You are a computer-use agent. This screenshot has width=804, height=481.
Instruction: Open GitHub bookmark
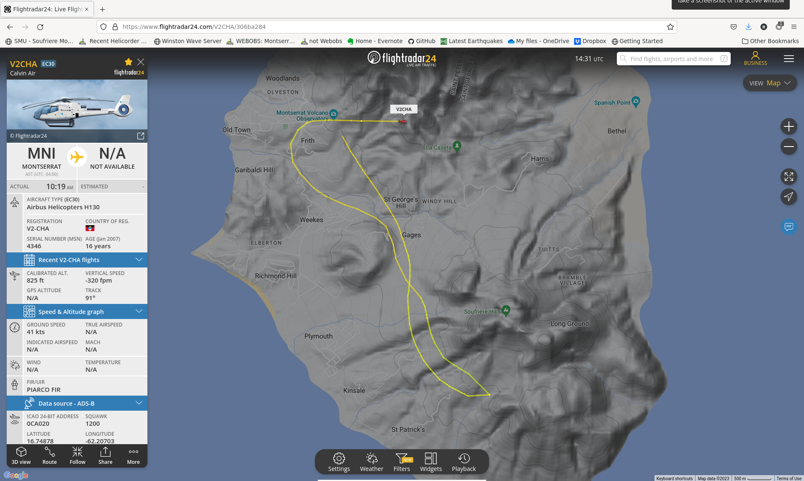tap(422, 41)
